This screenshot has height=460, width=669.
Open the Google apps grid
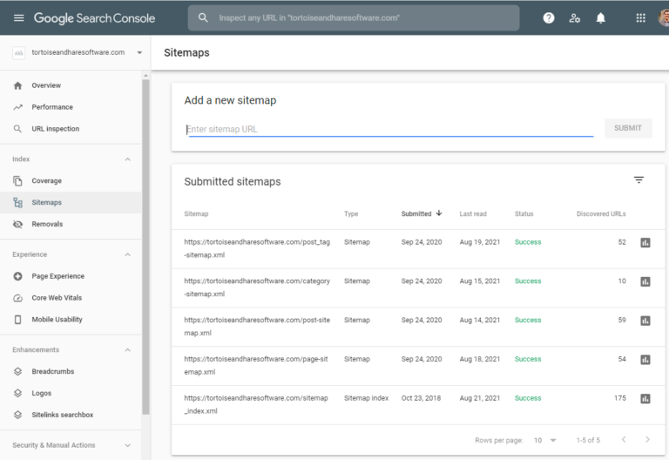[x=640, y=18]
